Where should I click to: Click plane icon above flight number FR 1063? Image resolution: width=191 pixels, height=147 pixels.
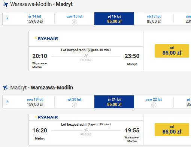(86, 56)
